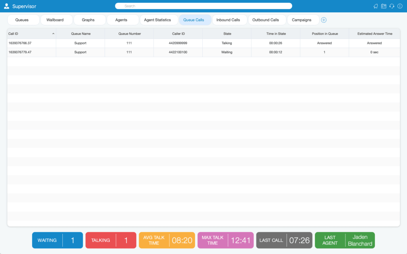Click the blue WAITING counter tile
Image resolution: width=407 pixels, height=254 pixels.
58,240
